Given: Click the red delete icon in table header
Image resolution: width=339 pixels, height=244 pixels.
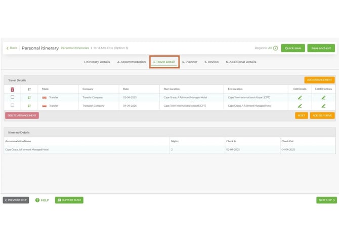Looking at the screenshot, I should coord(12,89).
